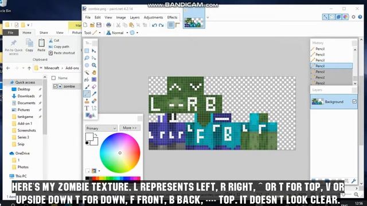Toggle the zombie file checkbox in Explorer

coord(55,86)
